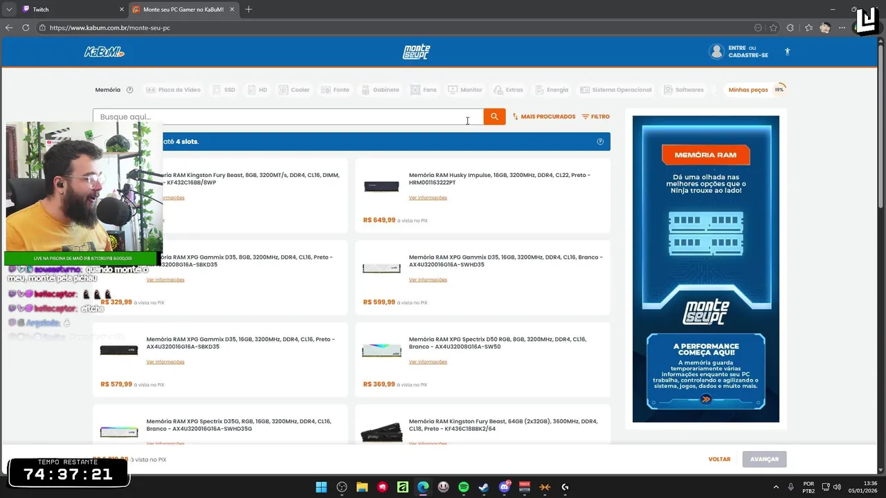Click the user account avatar icon

tap(716, 52)
